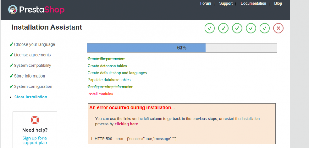
Task: Click the red X failed step circle
Action: tap(278, 28)
